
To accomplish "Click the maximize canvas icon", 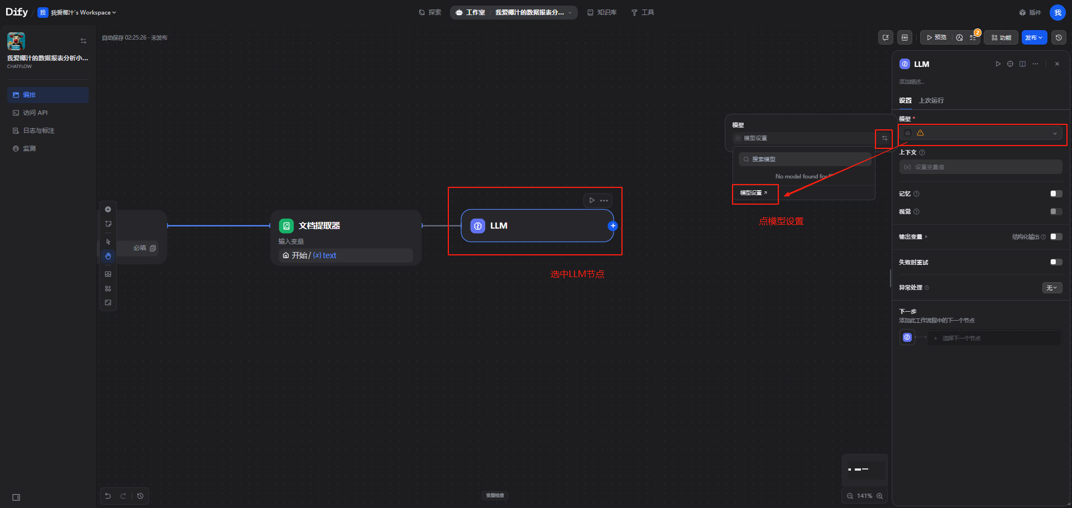I will tap(108, 303).
